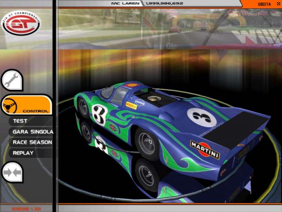The width and height of the screenshot is (282, 212).
Task: Open the Test menu entry
Action: point(20,121)
